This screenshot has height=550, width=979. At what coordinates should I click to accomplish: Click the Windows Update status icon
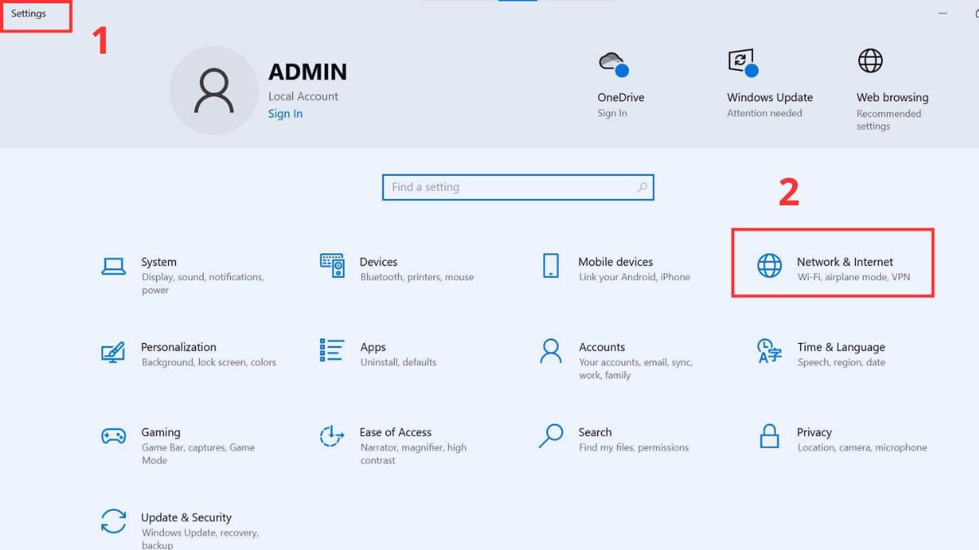(x=742, y=63)
